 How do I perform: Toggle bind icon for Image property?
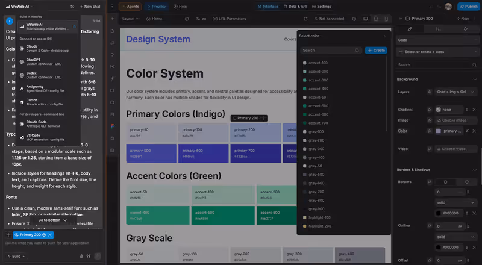(x=430, y=120)
